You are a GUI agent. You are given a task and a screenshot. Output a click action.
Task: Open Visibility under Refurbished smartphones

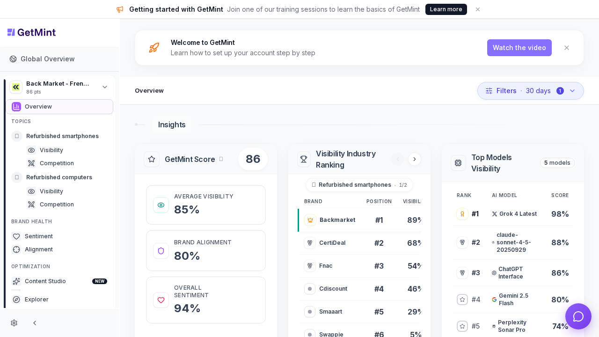click(x=51, y=150)
